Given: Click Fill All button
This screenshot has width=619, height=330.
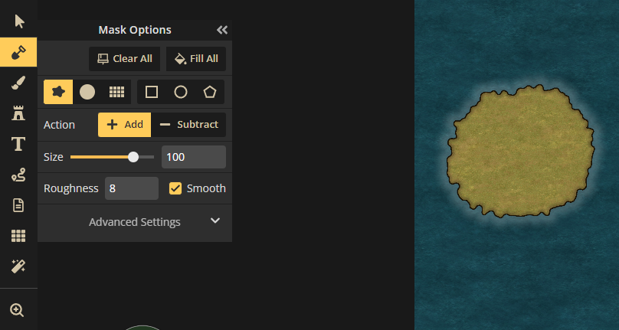Looking at the screenshot, I should (x=196, y=59).
